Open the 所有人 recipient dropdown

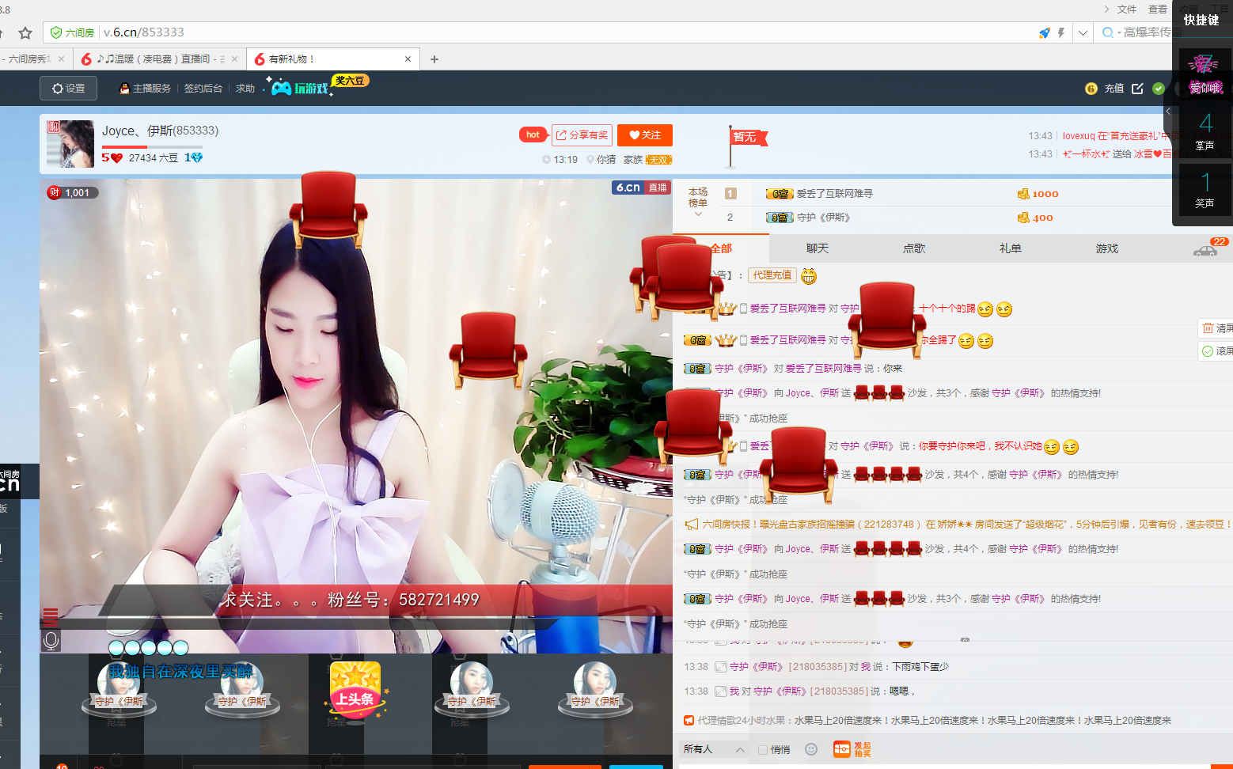coord(714,749)
